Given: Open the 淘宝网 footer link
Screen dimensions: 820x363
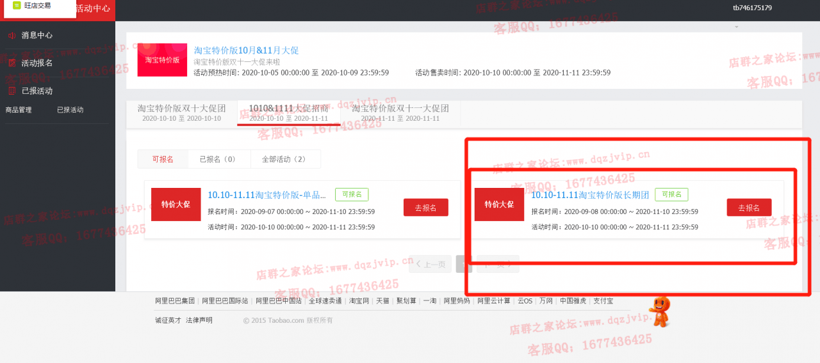Looking at the screenshot, I should point(359,301).
